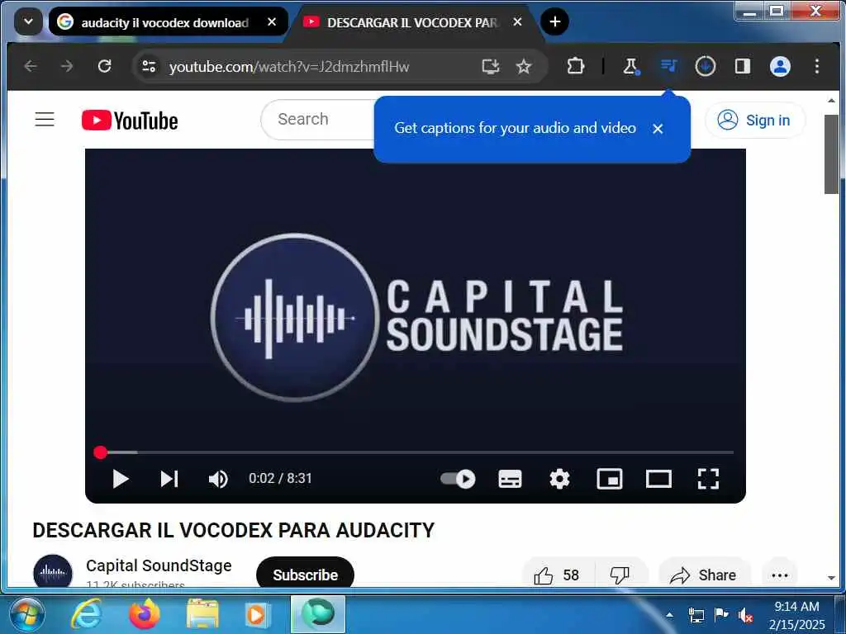Screen dimensions: 846x634
Task: Close the DESCARGAR IL VOCODEX tab
Action: (x=517, y=22)
